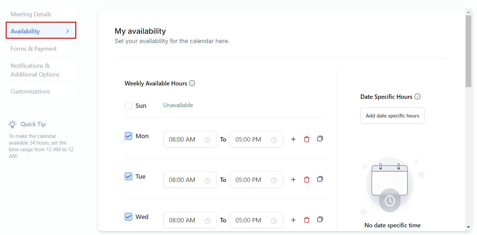Show info tooltip for Date Specific Hours
This screenshot has height=235, width=477.
(x=417, y=96)
